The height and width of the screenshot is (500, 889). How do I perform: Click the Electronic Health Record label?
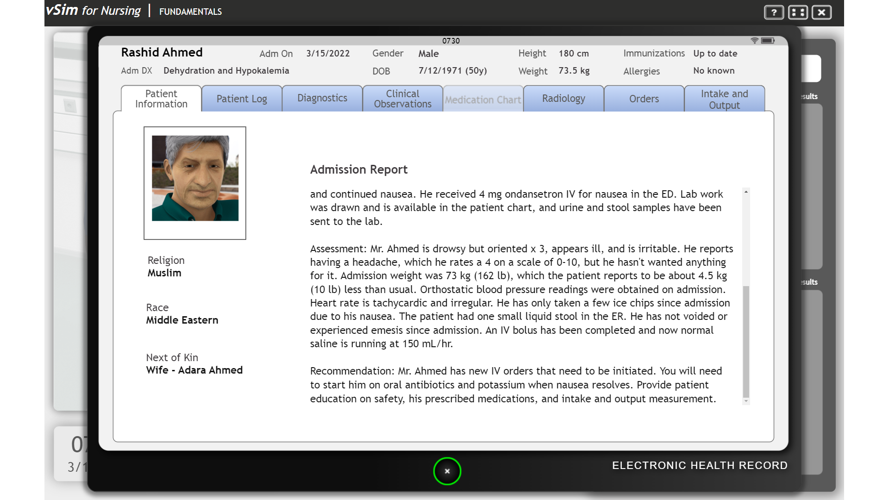[x=700, y=466]
